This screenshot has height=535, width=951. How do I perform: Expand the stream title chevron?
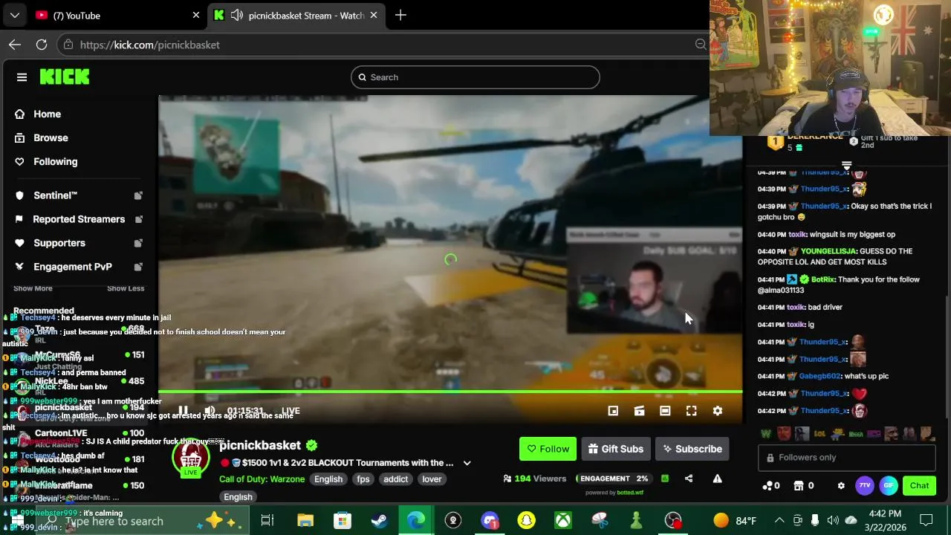pyautogui.click(x=467, y=463)
